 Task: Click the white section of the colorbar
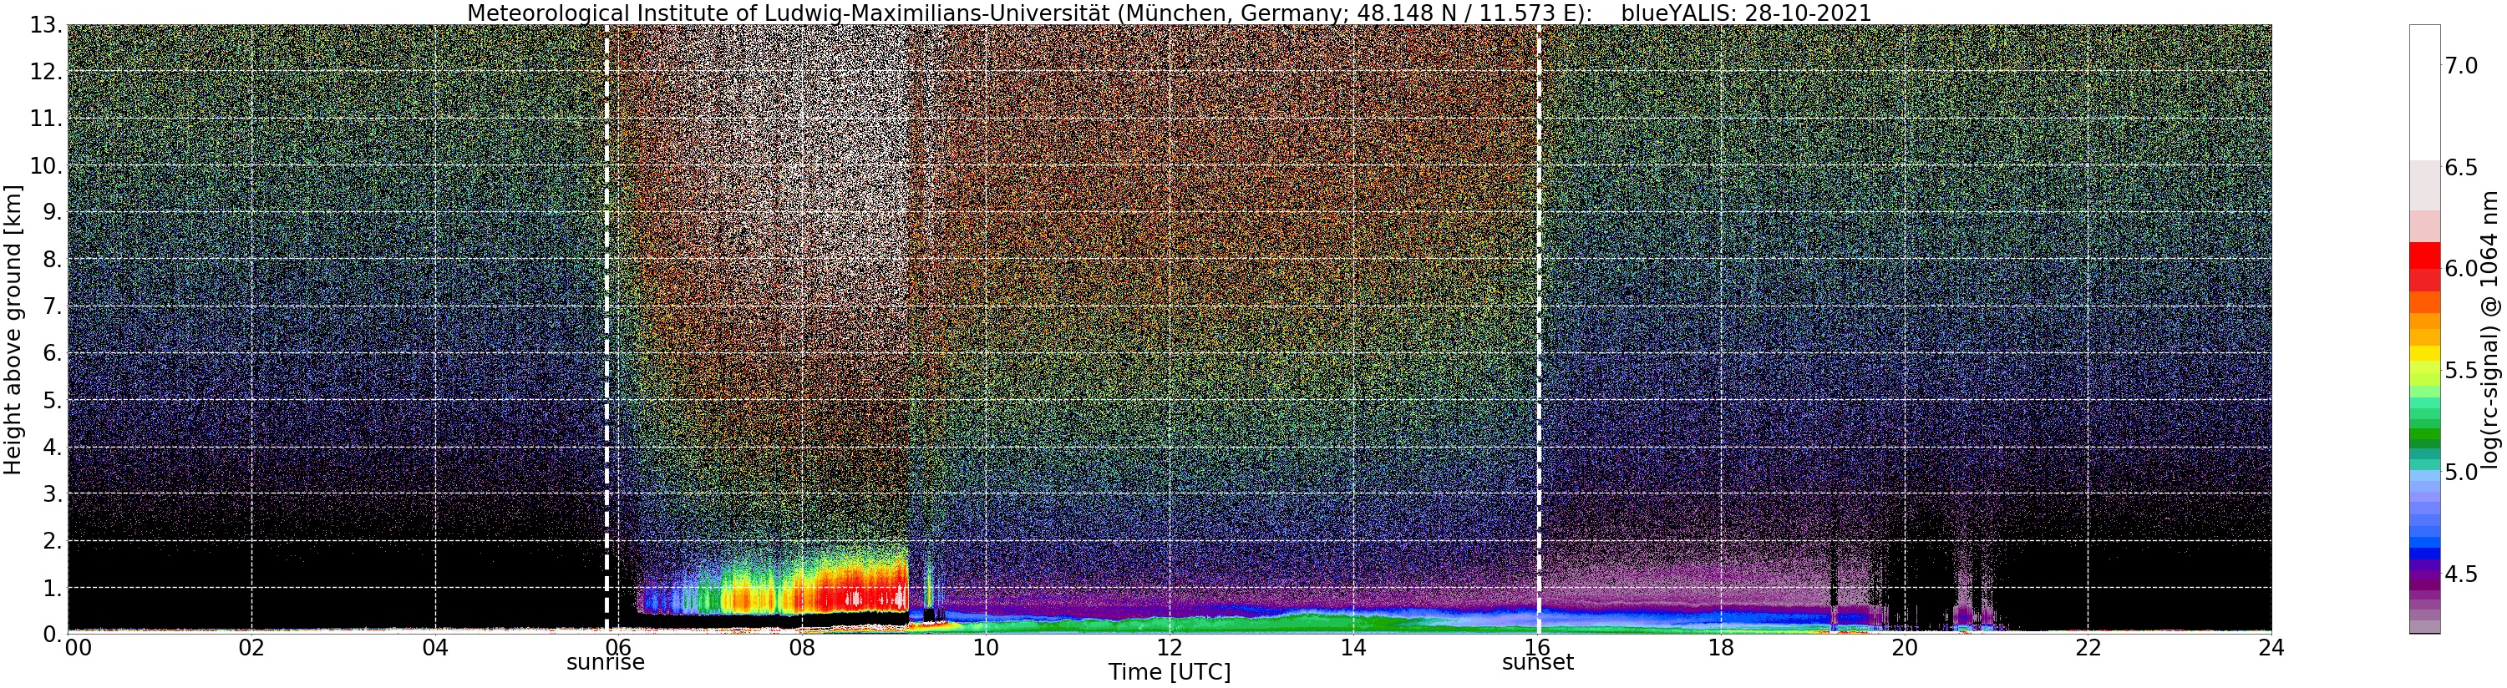pyautogui.click(x=2424, y=93)
